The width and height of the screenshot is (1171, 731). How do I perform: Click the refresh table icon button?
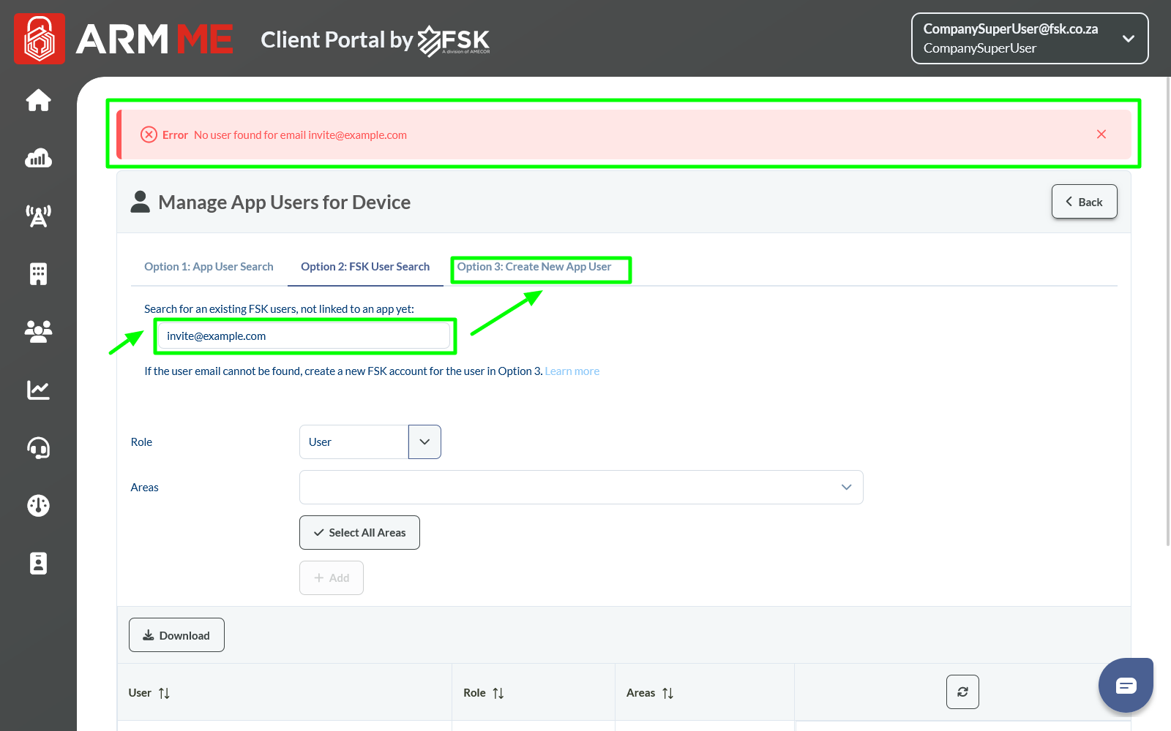click(x=962, y=692)
